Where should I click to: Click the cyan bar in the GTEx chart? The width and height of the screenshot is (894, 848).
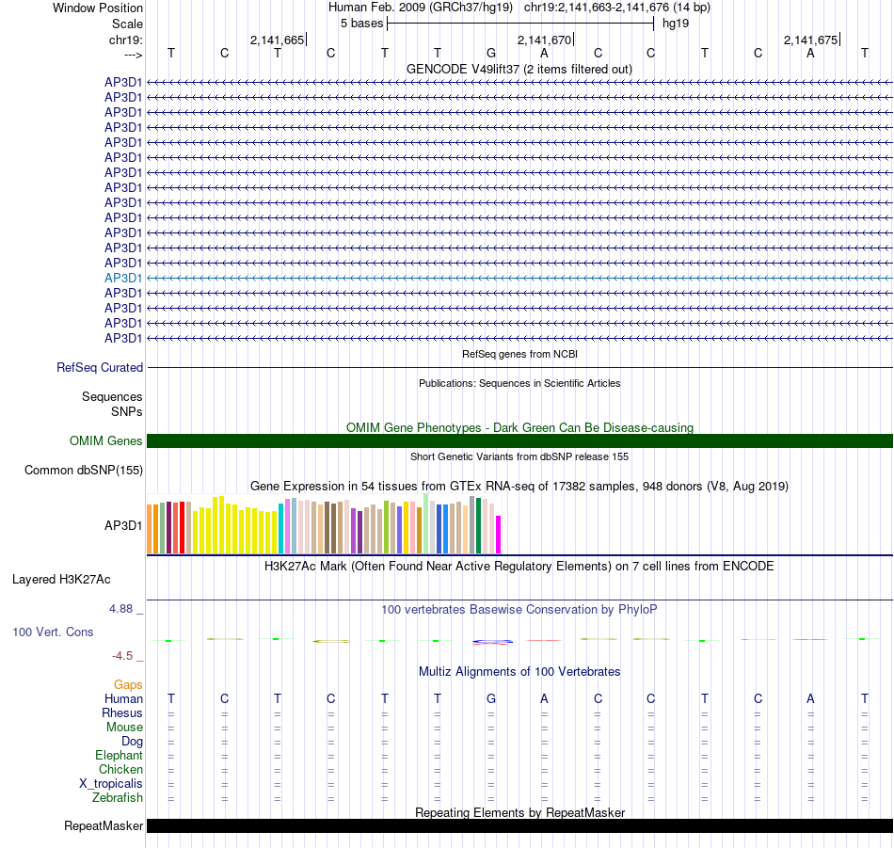click(281, 529)
